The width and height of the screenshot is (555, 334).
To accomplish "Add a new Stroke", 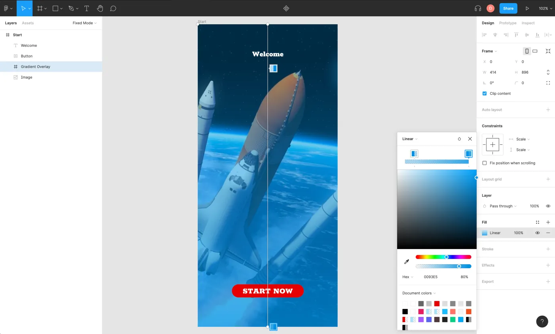I will tap(548, 249).
